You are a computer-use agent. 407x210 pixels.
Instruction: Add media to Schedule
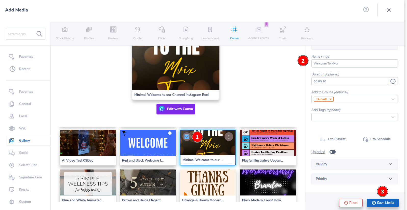pyautogui.click(x=377, y=139)
